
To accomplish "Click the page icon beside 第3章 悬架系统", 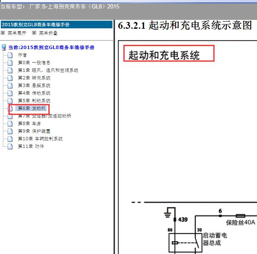I will [10, 86].
